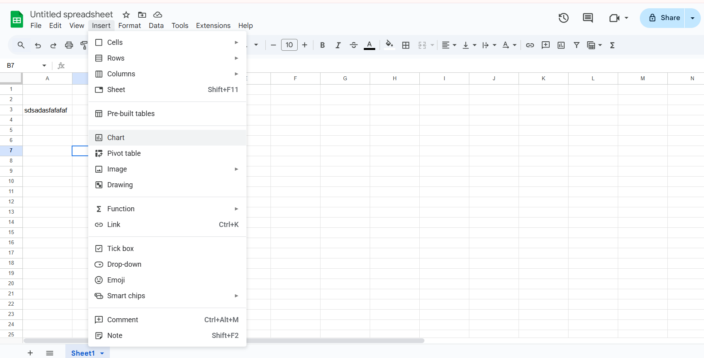Open version history clock icon
Image resolution: width=704 pixels, height=358 pixels.
pos(563,18)
